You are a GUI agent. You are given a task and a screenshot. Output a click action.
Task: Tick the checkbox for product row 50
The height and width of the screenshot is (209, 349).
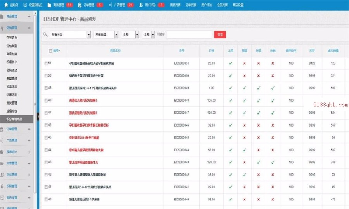click(46, 76)
